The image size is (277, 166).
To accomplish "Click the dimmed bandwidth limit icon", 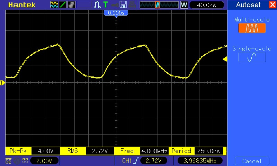I will coord(17,161).
